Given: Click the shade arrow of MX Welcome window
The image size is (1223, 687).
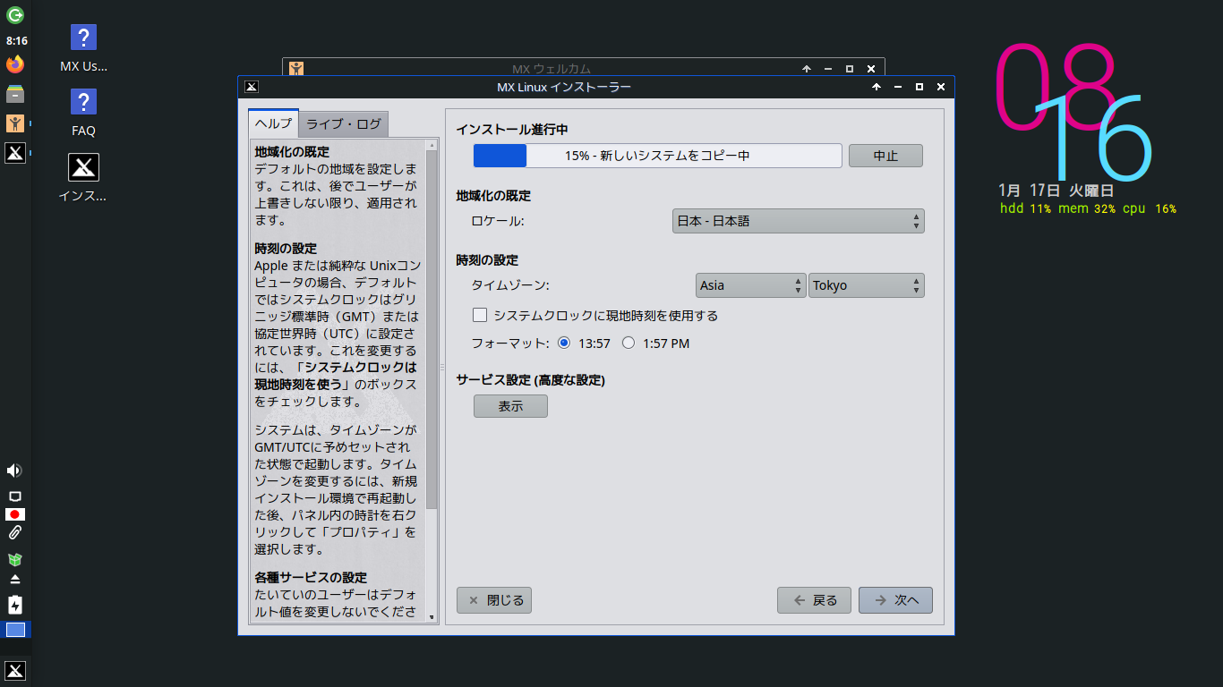Looking at the screenshot, I should 806,69.
